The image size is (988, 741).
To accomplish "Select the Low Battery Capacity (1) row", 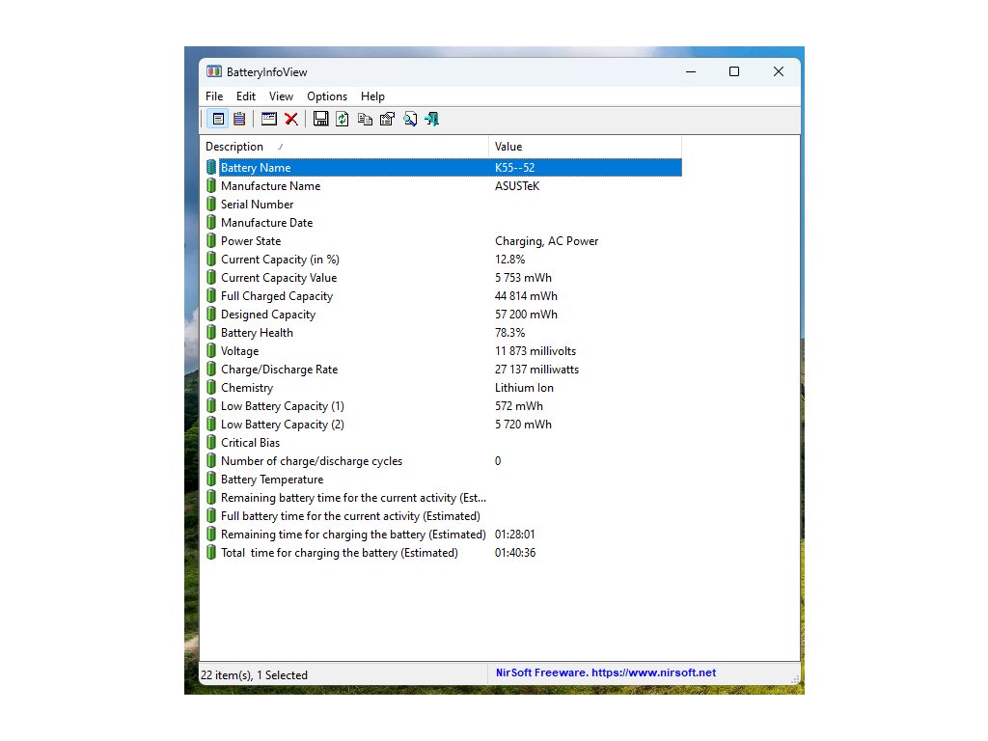I will [444, 406].
